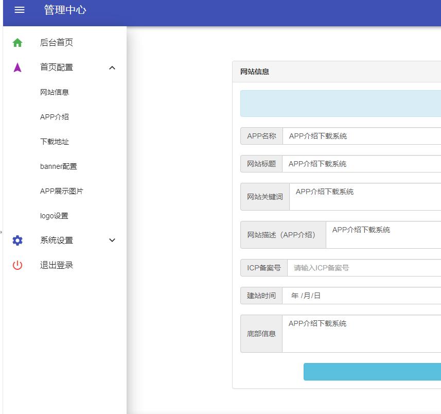The image size is (441, 414).
Task: Open the logo设置 page
Action: coord(54,216)
